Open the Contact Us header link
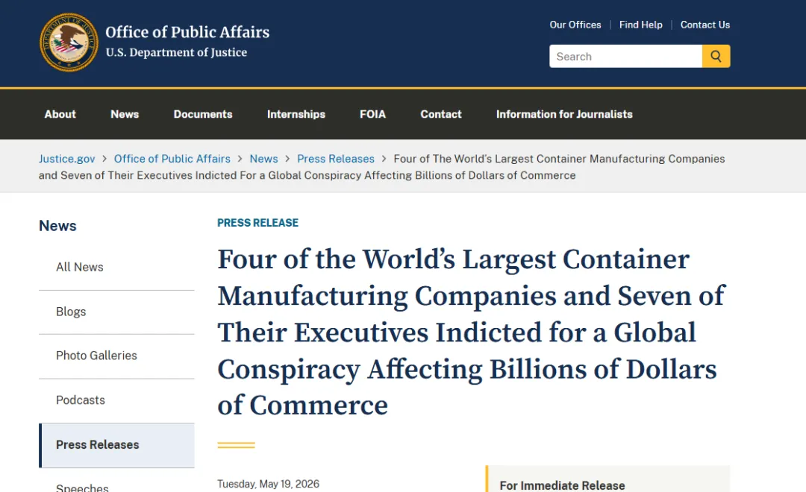The height and width of the screenshot is (492, 806). coord(705,25)
